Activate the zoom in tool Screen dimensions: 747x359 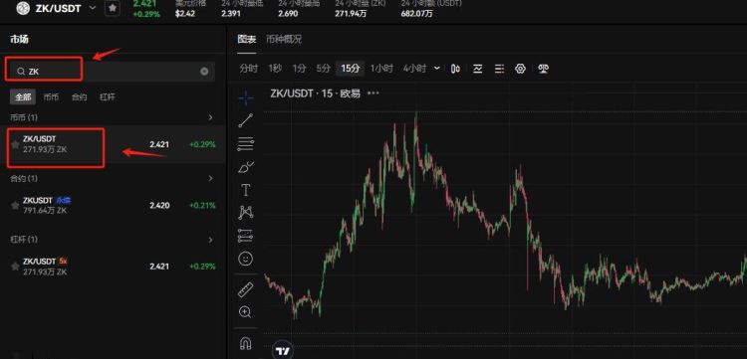(x=245, y=312)
